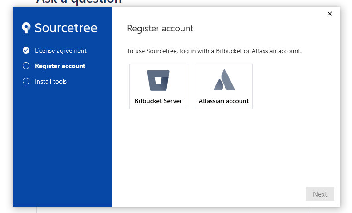Close the Sourcetree setup dialog
This screenshot has height=213, width=352.
tap(330, 14)
